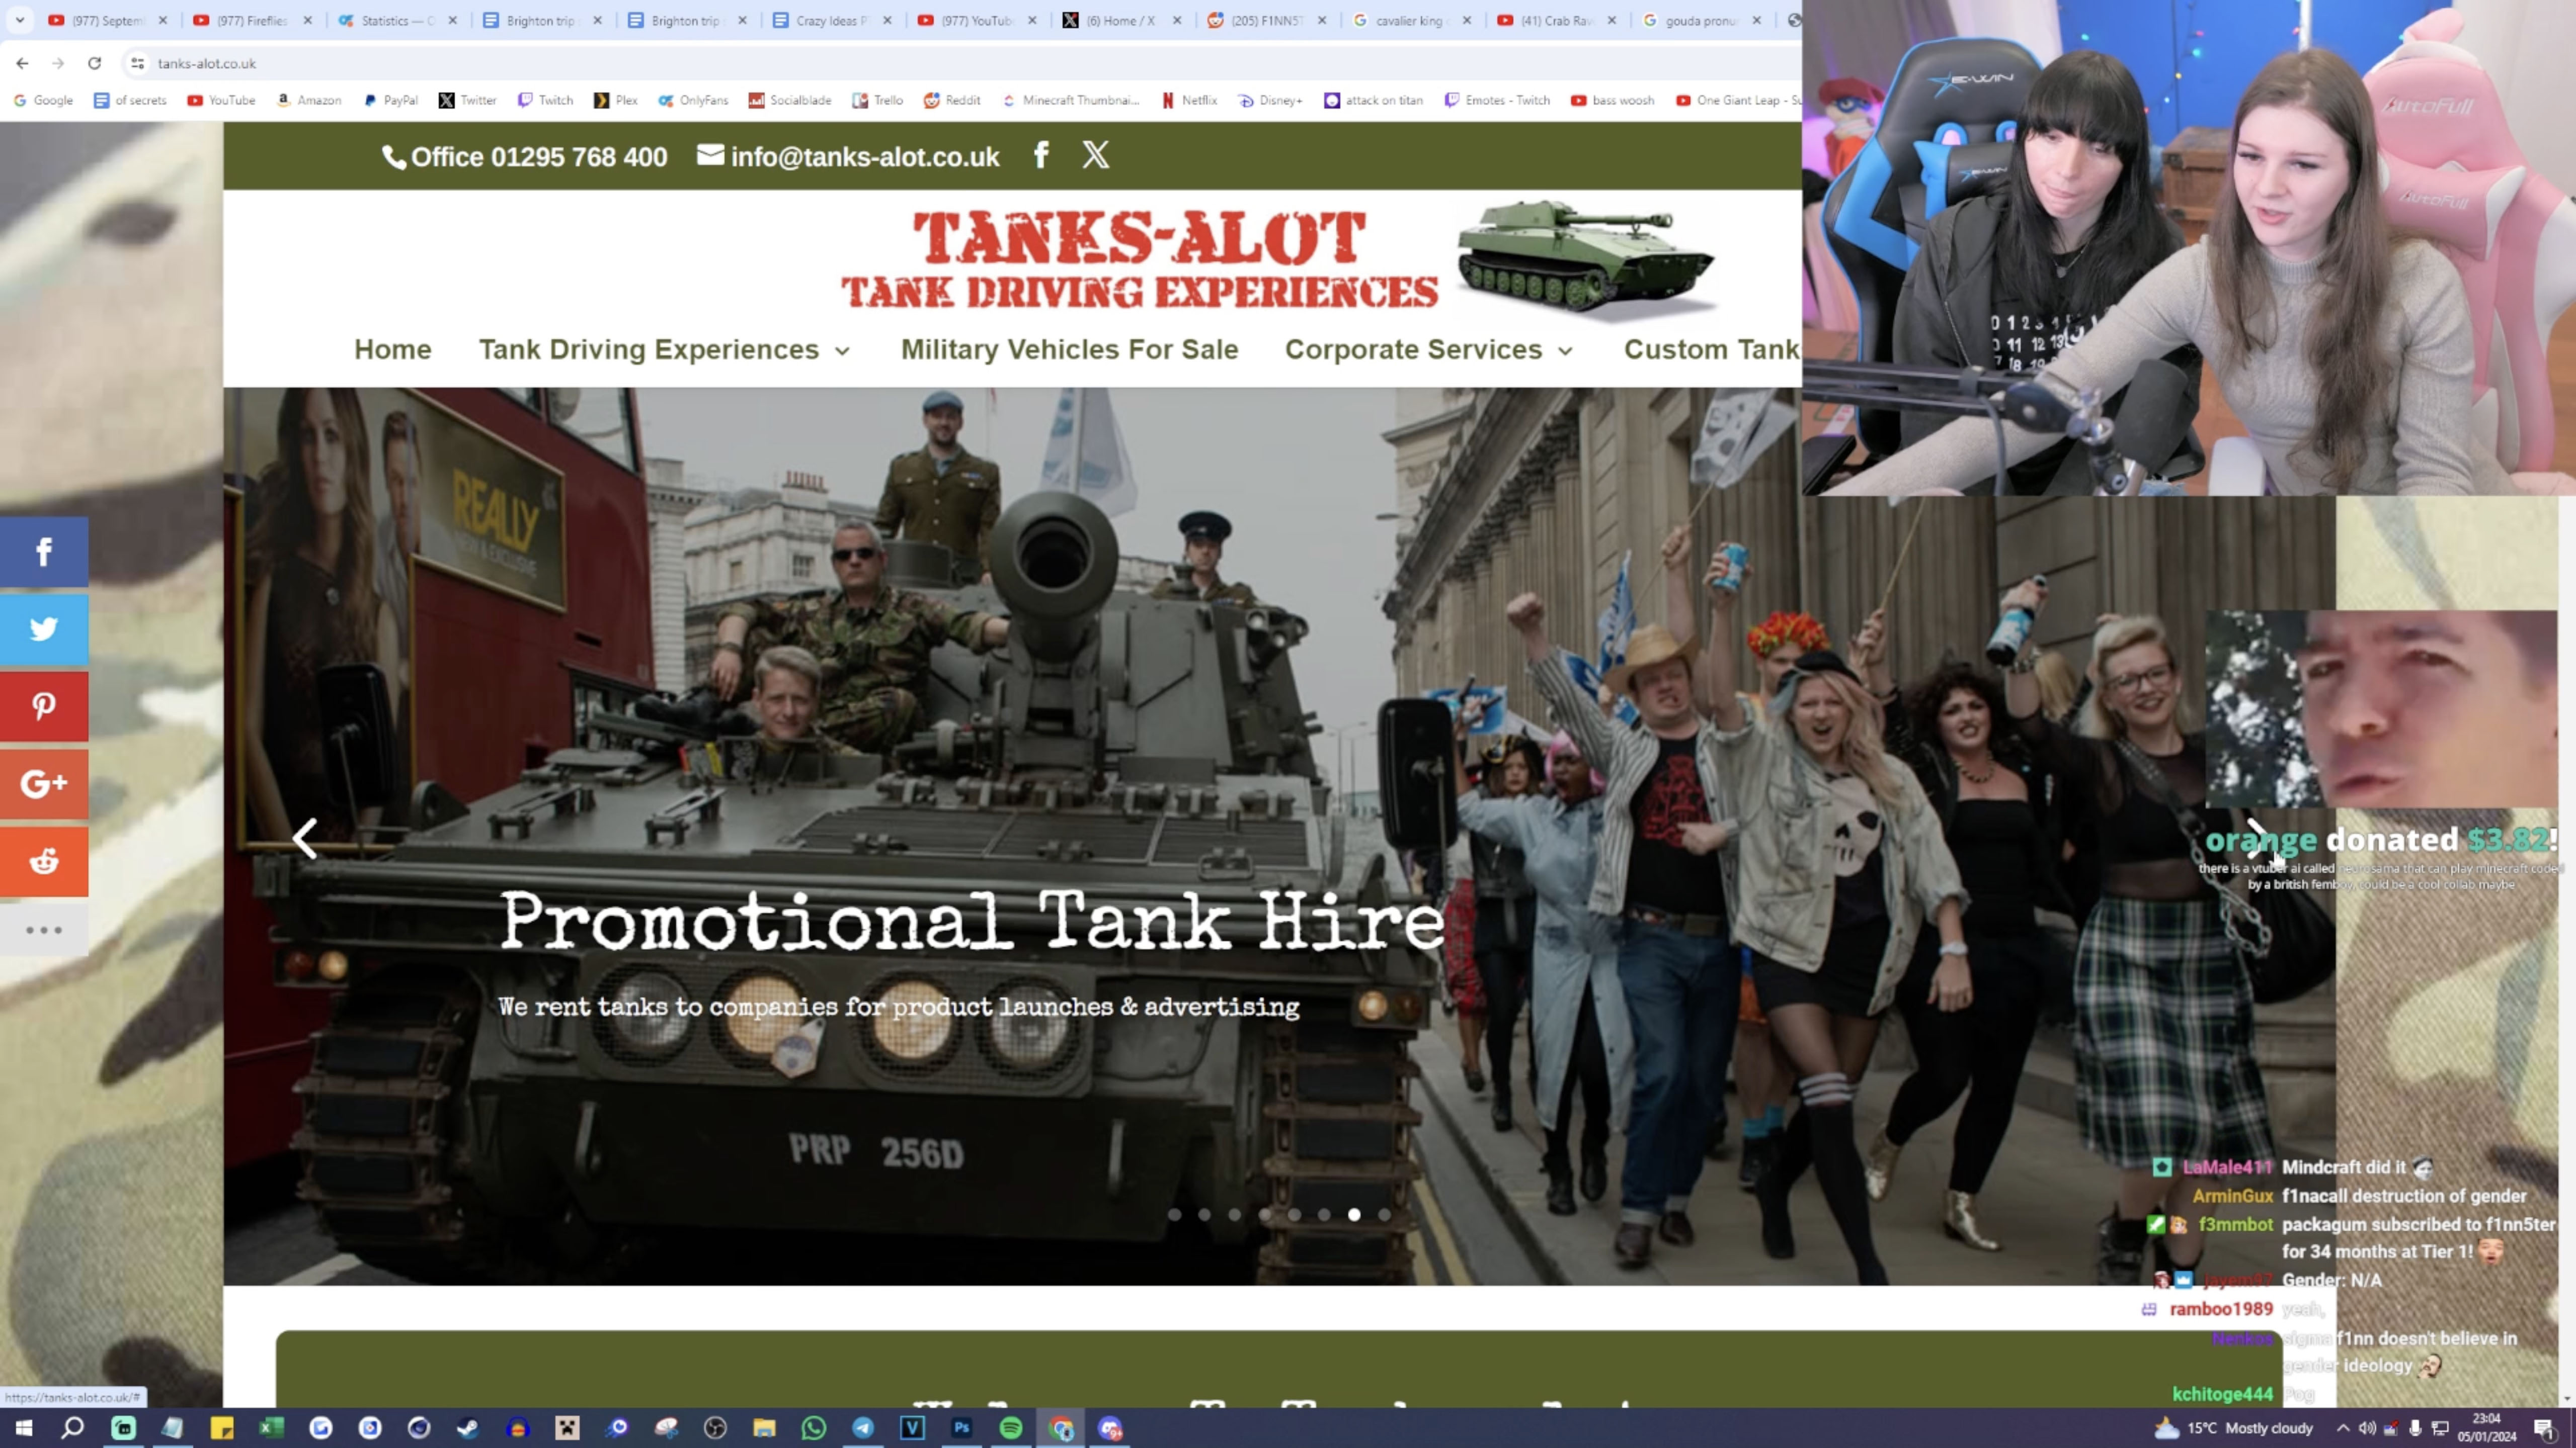This screenshot has height=1448, width=2576.
Task: Open Windows Start menu
Action: pyautogui.click(x=24, y=1428)
